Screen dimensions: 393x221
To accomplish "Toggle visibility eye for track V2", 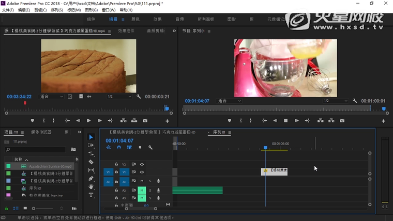I will pos(142,164).
